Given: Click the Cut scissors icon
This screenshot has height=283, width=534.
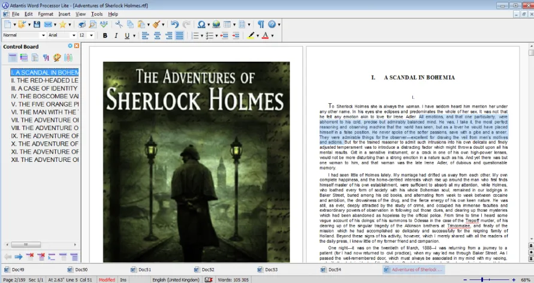Looking at the screenshot, I should point(119,24).
